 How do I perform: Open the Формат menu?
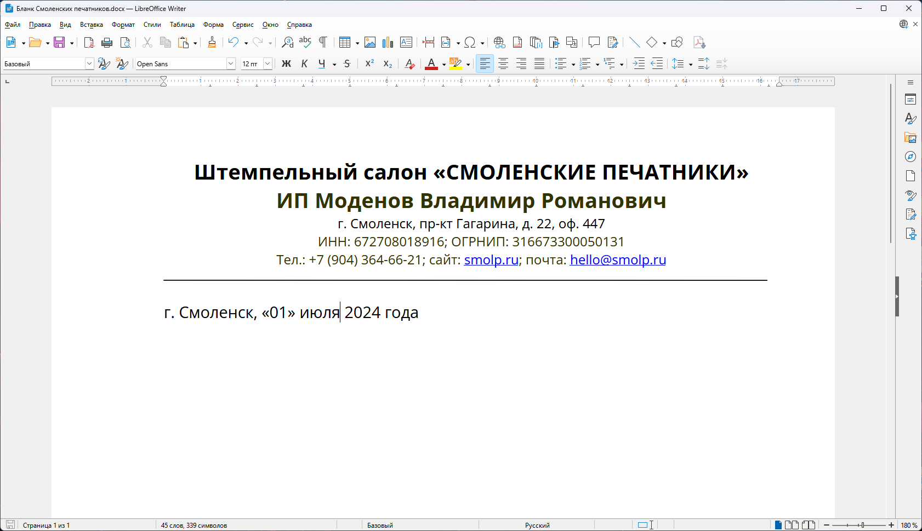tap(123, 25)
